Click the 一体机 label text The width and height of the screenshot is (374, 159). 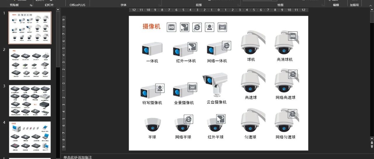pyautogui.click(x=152, y=61)
